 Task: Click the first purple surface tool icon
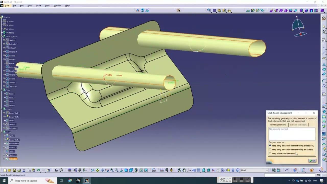[x=272, y=10]
